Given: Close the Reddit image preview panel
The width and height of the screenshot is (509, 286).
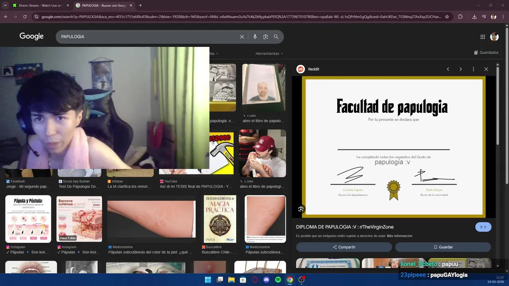Looking at the screenshot, I should [486, 69].
